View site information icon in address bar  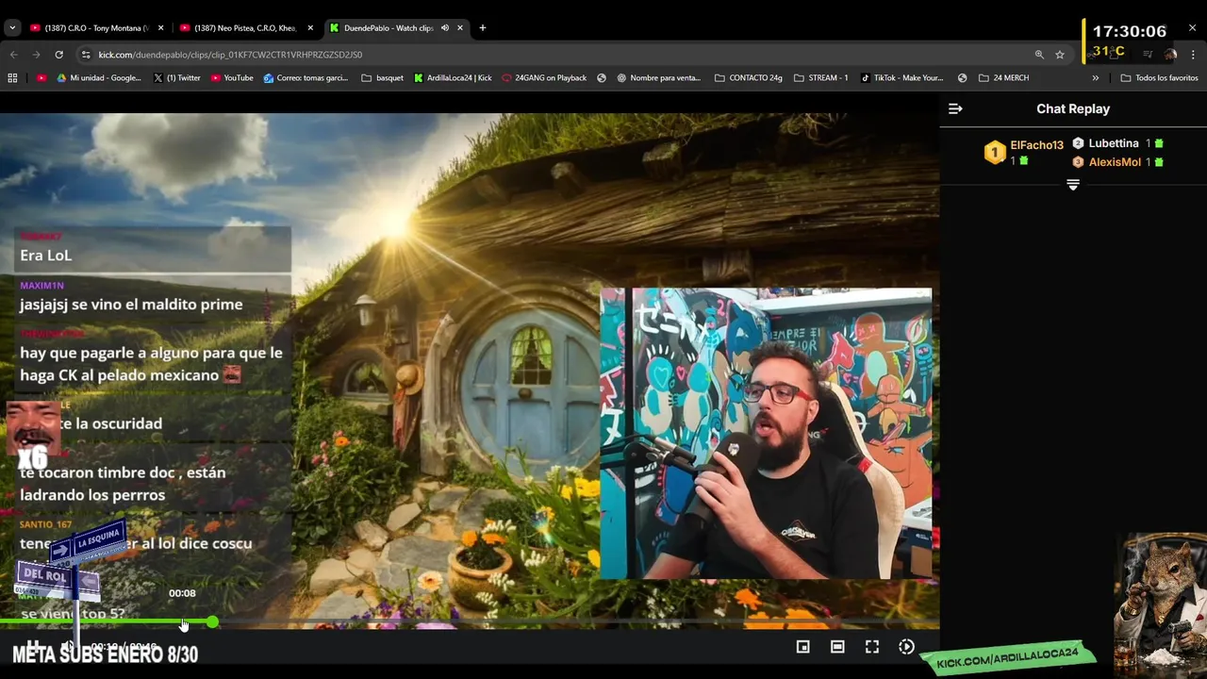tap(86, 55)
